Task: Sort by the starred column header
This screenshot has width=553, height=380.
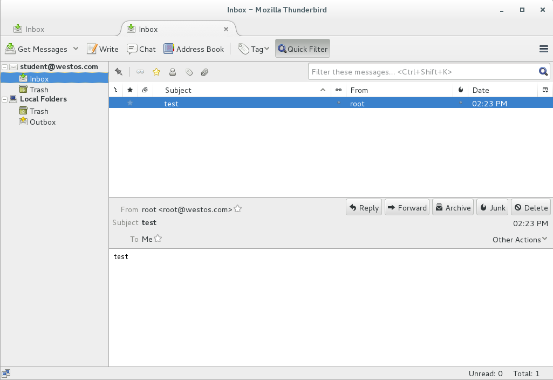Action: point(130,90)
